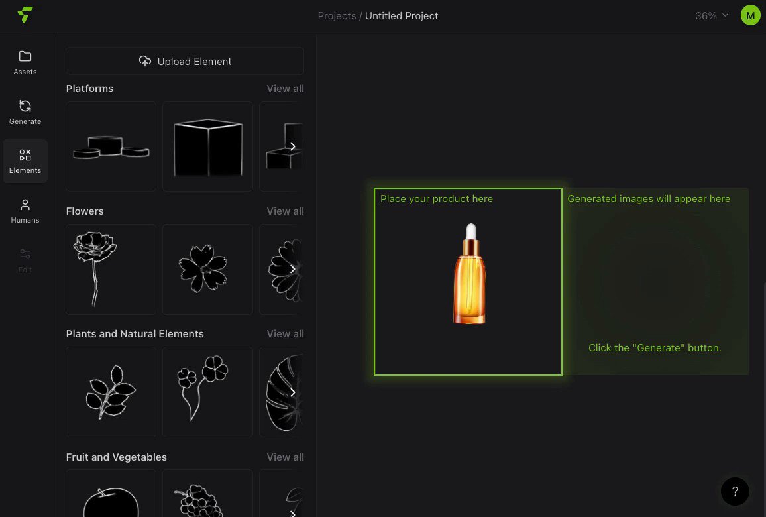Show more Fruit and Vegetables chevron
The height and width of the screenshot is (517, 766).
[x=292, y=513]
